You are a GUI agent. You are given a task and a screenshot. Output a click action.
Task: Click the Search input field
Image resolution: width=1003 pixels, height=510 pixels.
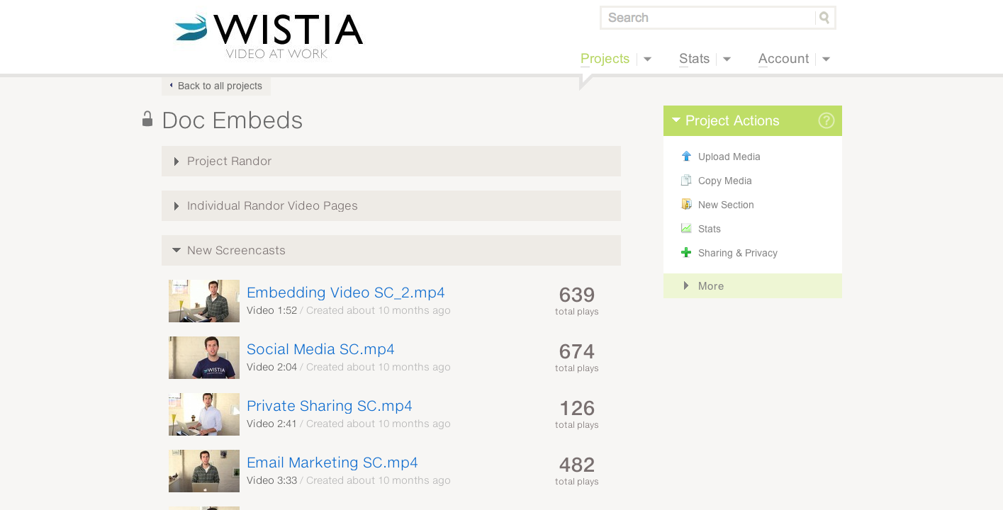(709, 18)
